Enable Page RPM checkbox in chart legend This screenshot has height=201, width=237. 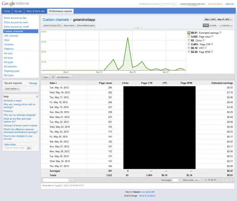click(x=189, y=52)
